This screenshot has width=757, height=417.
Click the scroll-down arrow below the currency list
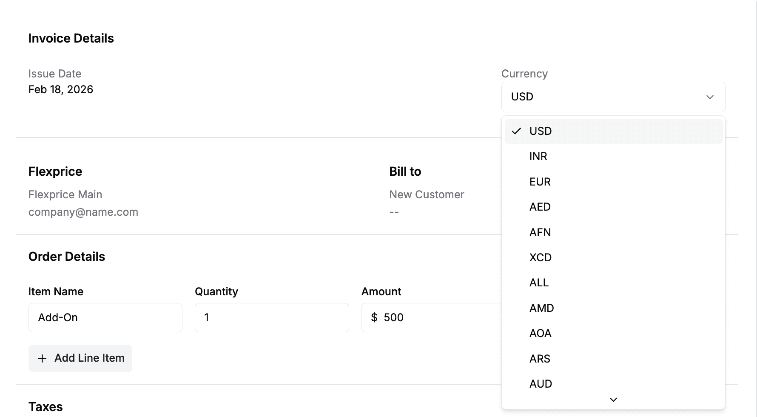[613, 400]
